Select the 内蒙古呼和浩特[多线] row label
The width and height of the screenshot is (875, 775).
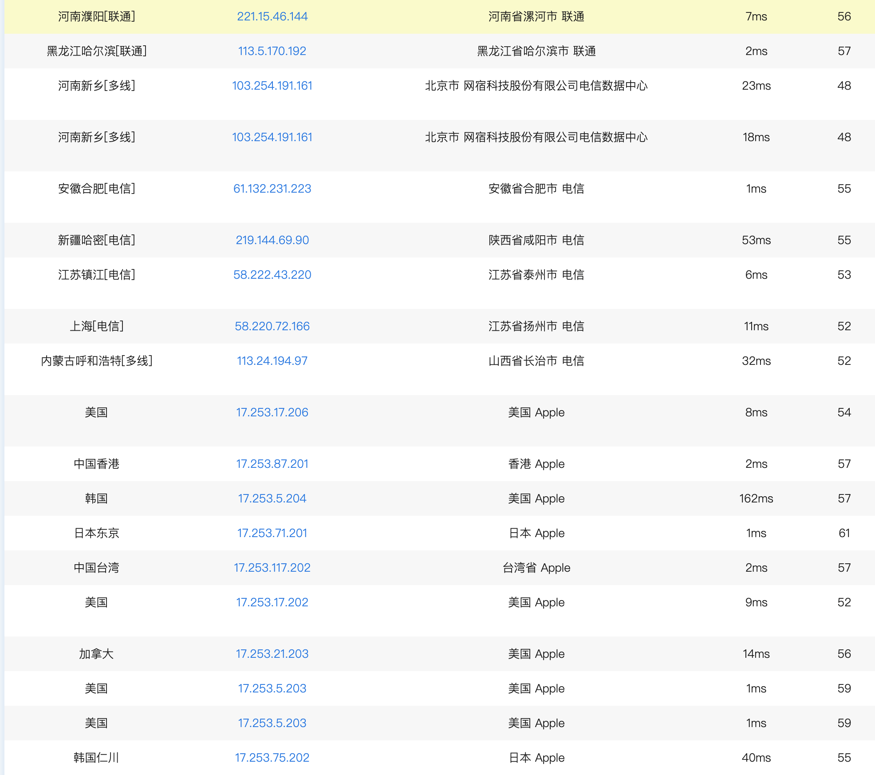pos(96,361)
